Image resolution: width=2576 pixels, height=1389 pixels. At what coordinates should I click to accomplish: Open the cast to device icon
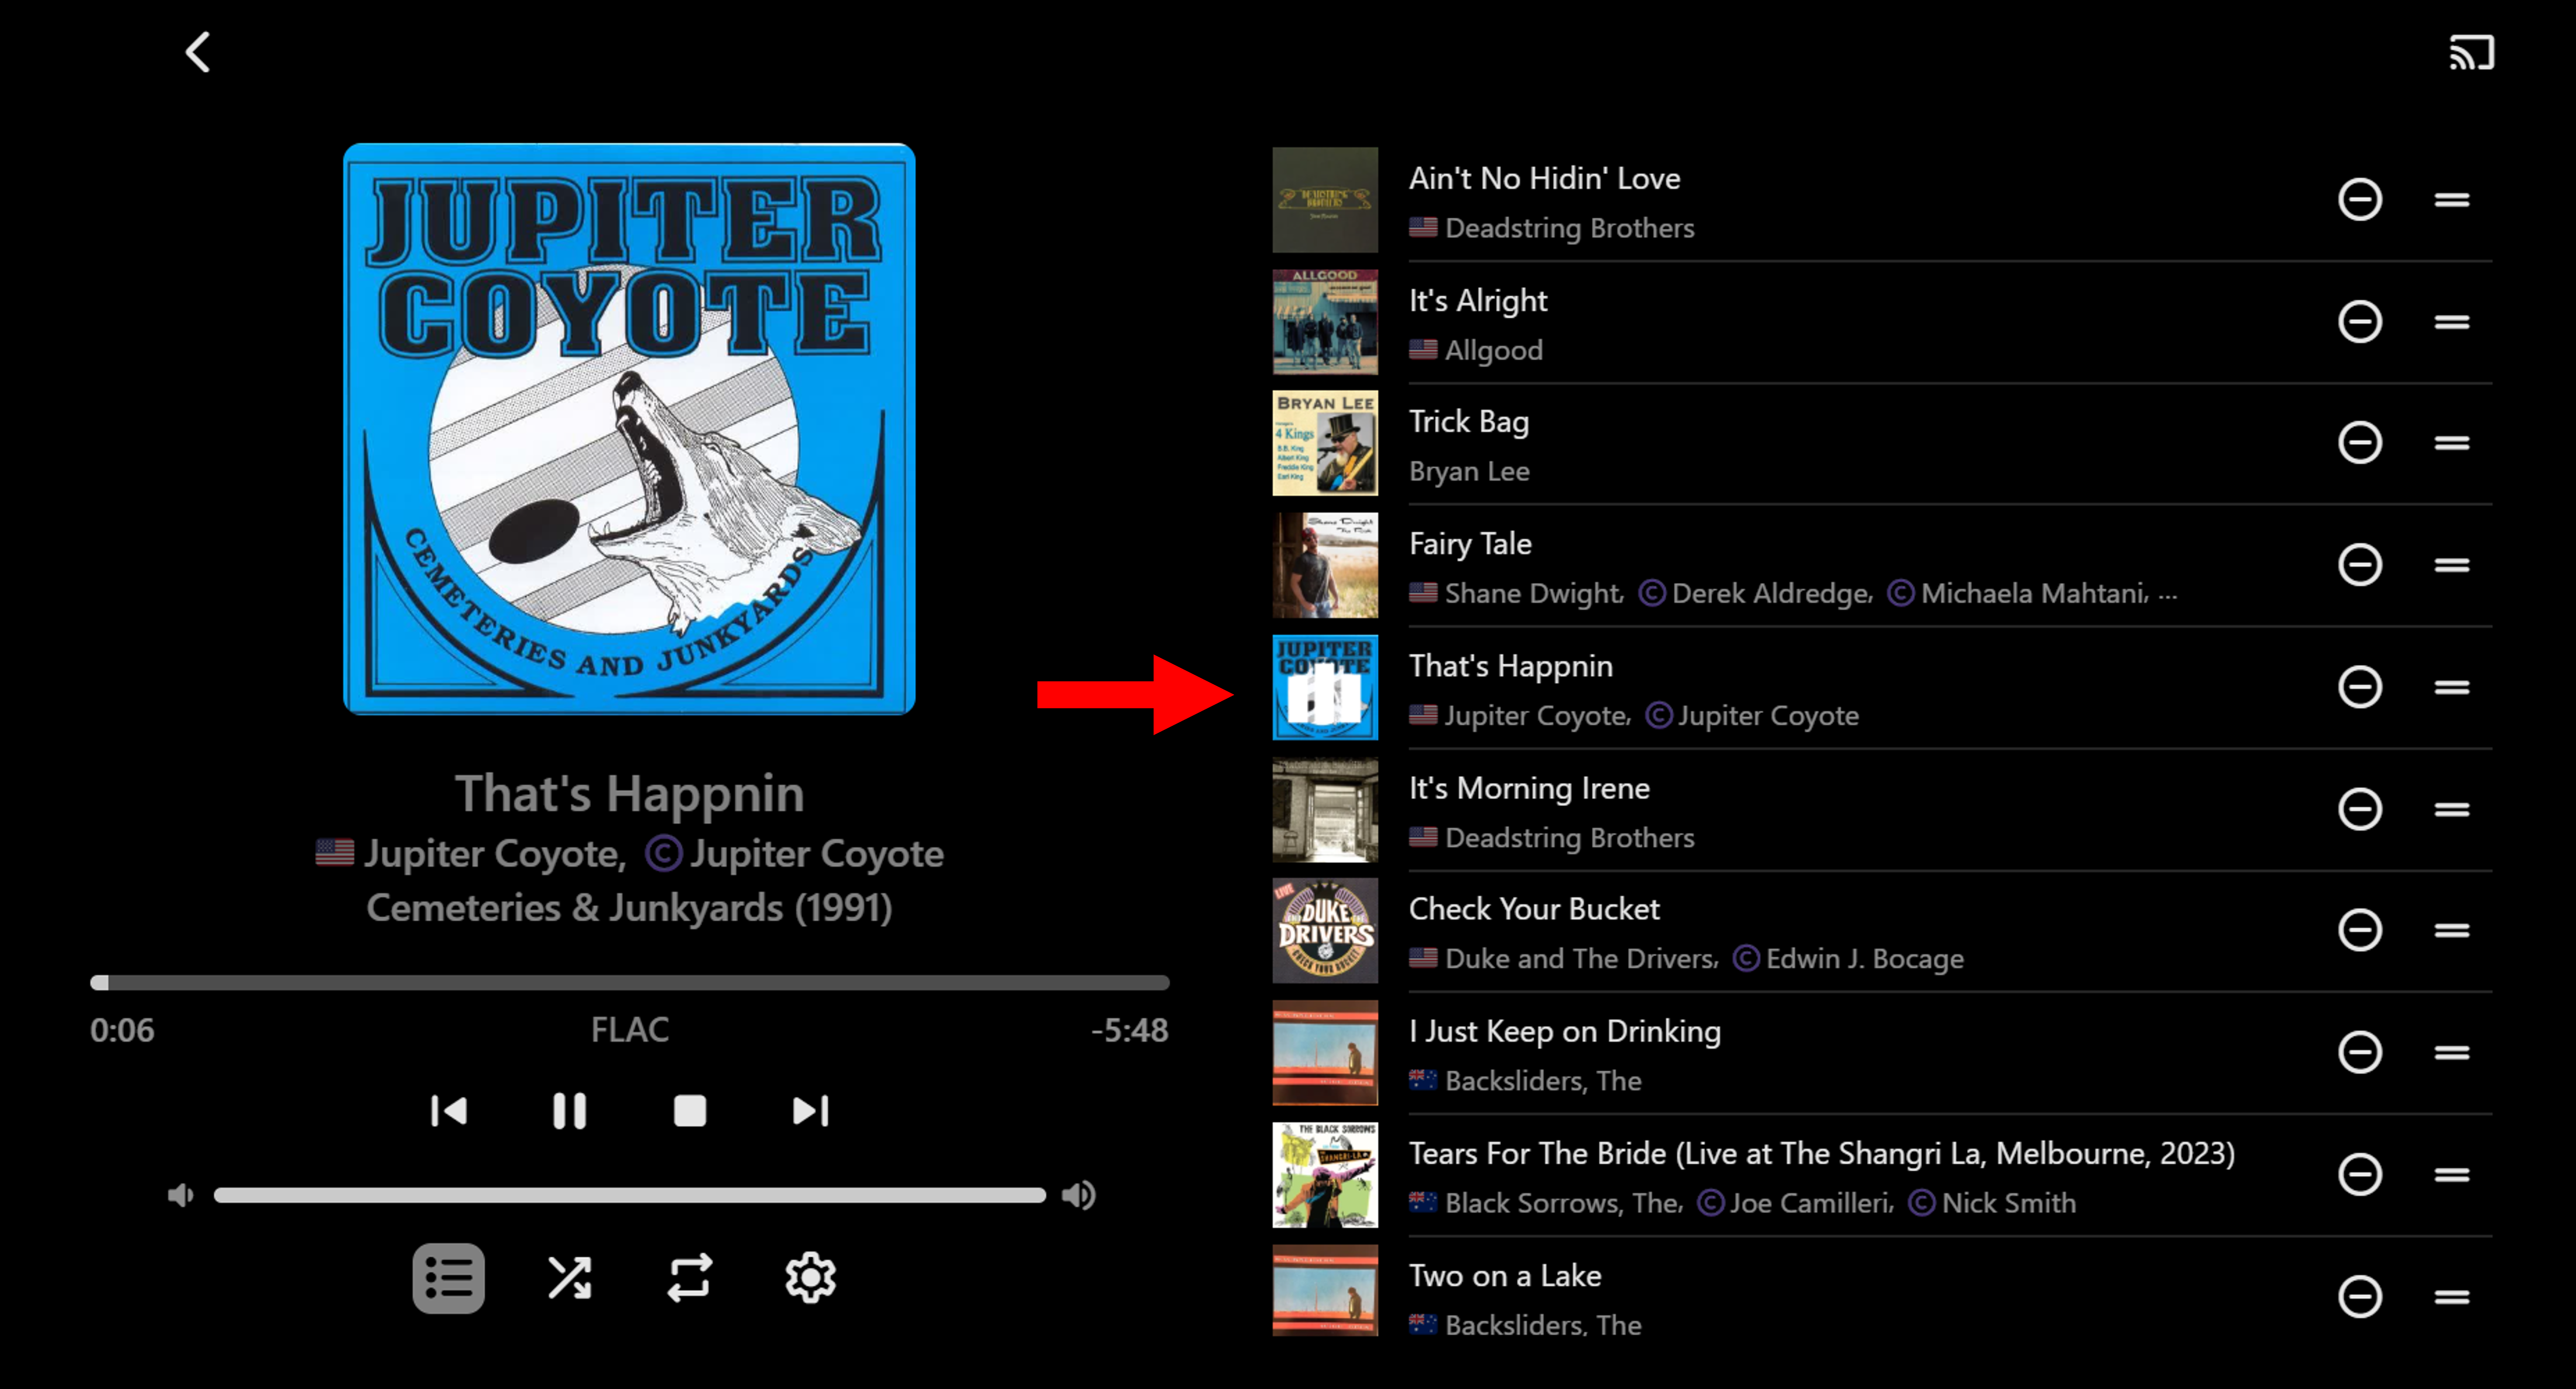(x=2471, y=52)
